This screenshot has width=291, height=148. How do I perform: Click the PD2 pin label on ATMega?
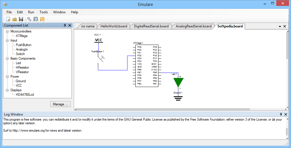pos(139,56)
